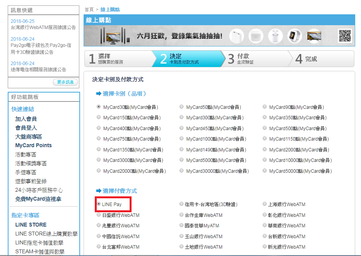The height and width of the screenshot is (256, 361).
Task: Open 遊戲事前登錄 link
Action: pyautogui.click(x=31, y=181)
